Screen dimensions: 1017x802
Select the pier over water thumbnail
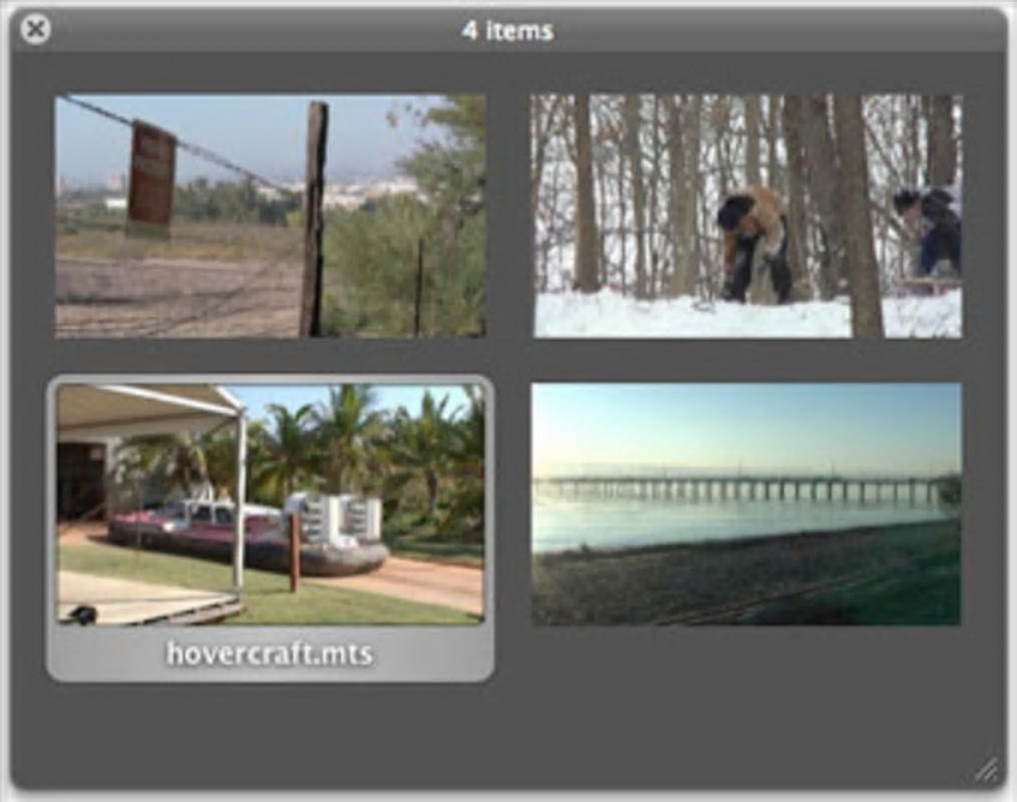[747, 504]
